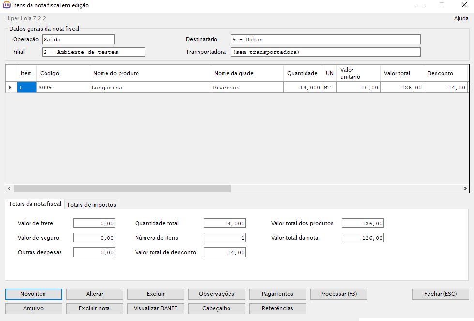This screenshot has height=321, width=474.
Task: Open the Observações dialog
Action: point(216,294)
